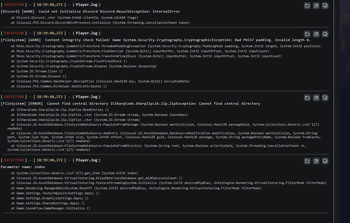Open folder for the ZipException entry
350x223 pixels.
307,97
